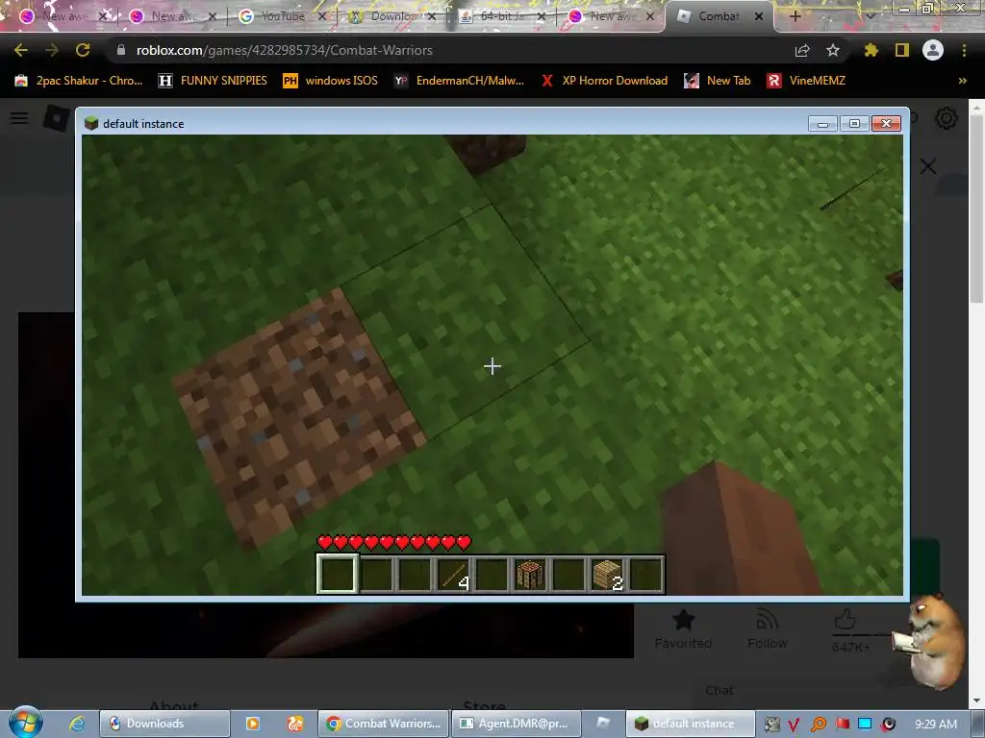Select the sticks hotbar slot

click(453, 574)
